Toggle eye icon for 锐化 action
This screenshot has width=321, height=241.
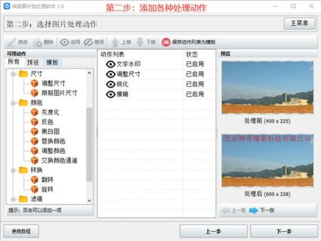pos(111,84)
